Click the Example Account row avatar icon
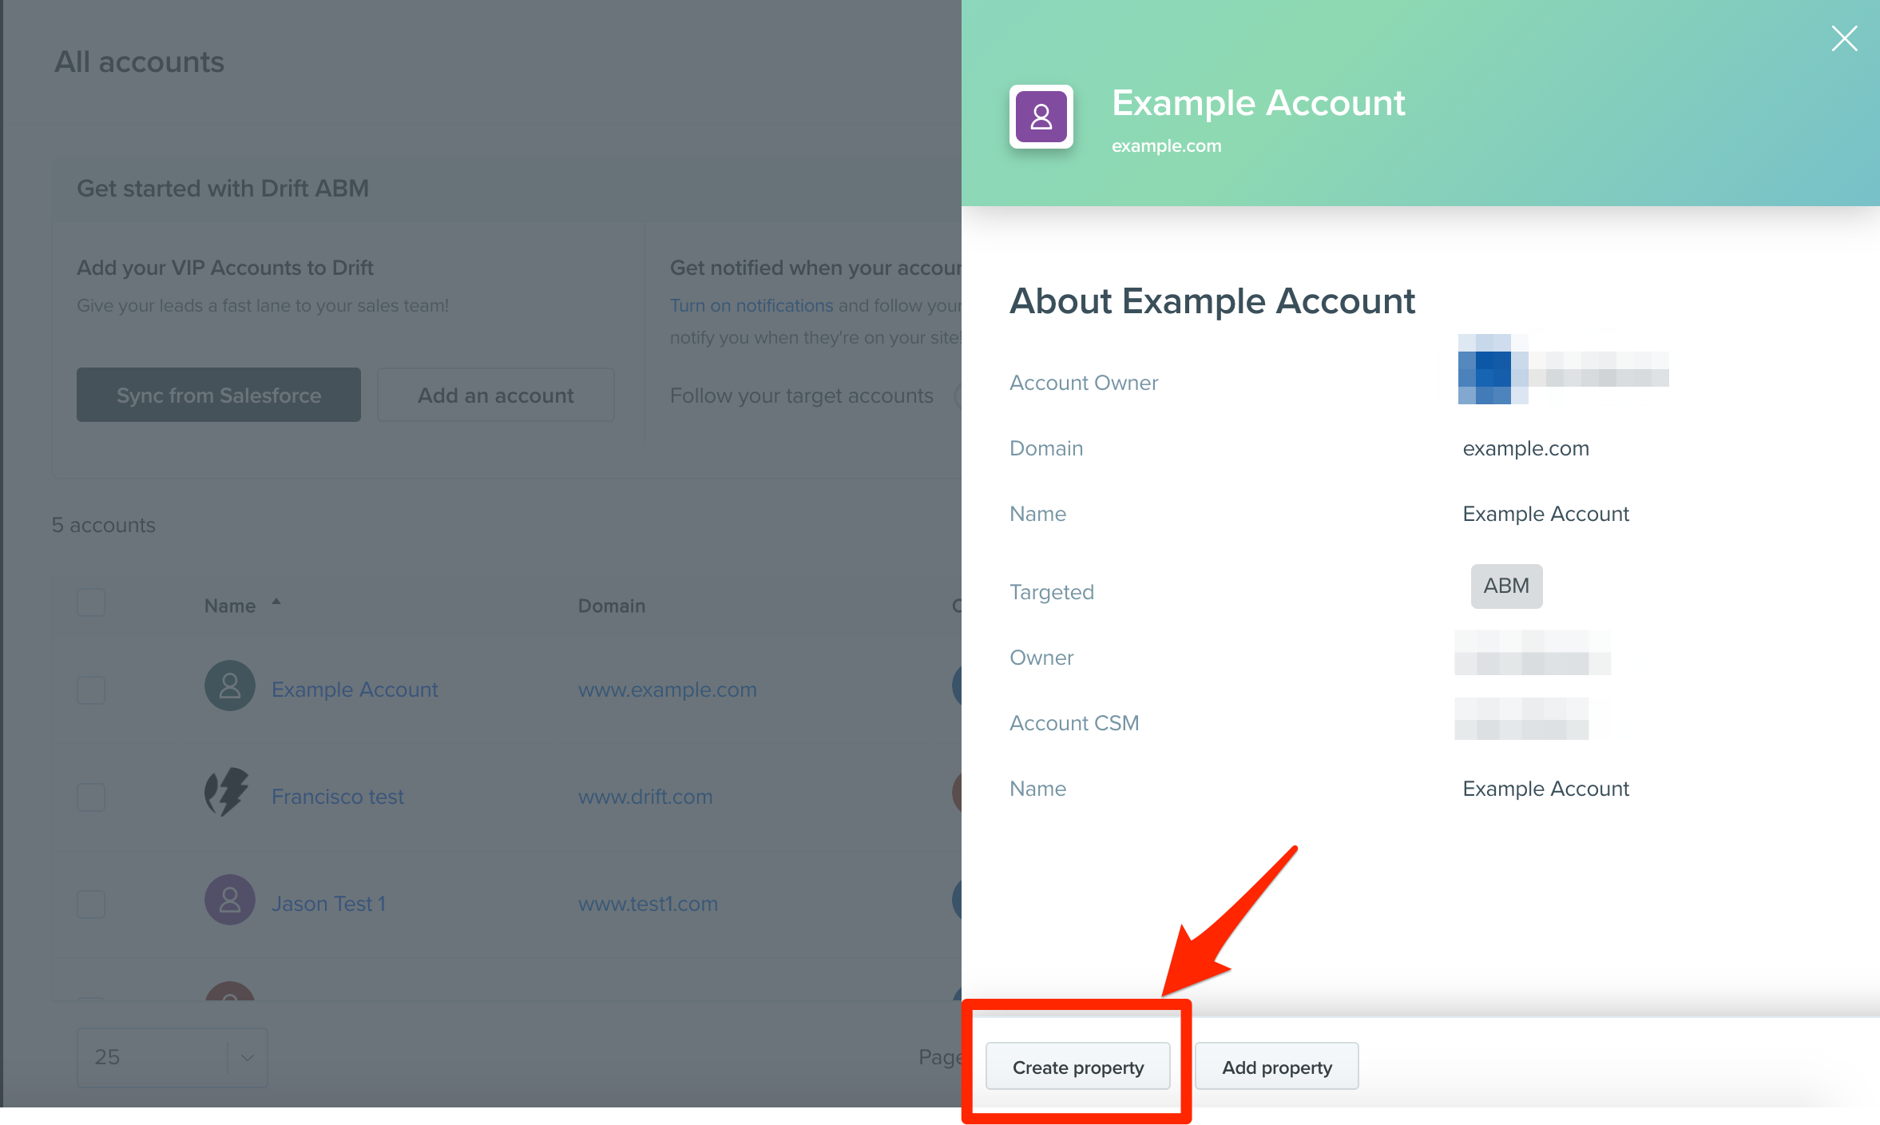This screenshot has width=1880, height=1125. tap(230, 686)
